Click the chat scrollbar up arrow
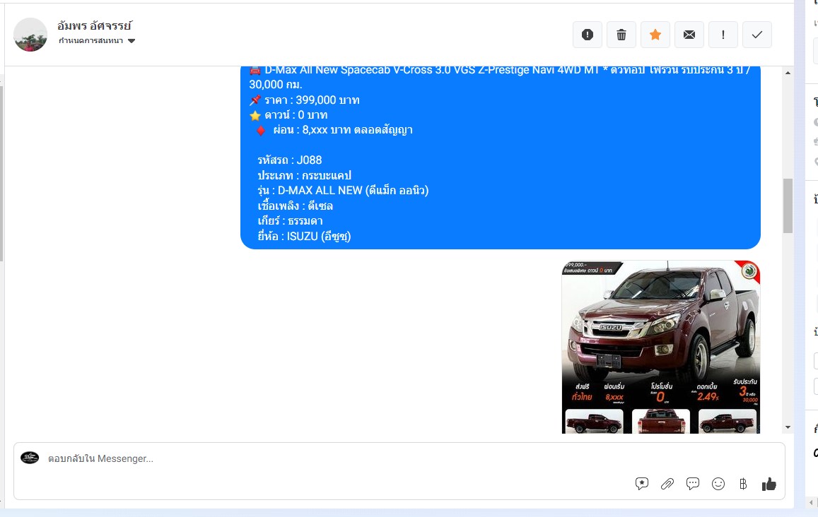This screenshot has width=818, height=517. [x=788, y=73]
